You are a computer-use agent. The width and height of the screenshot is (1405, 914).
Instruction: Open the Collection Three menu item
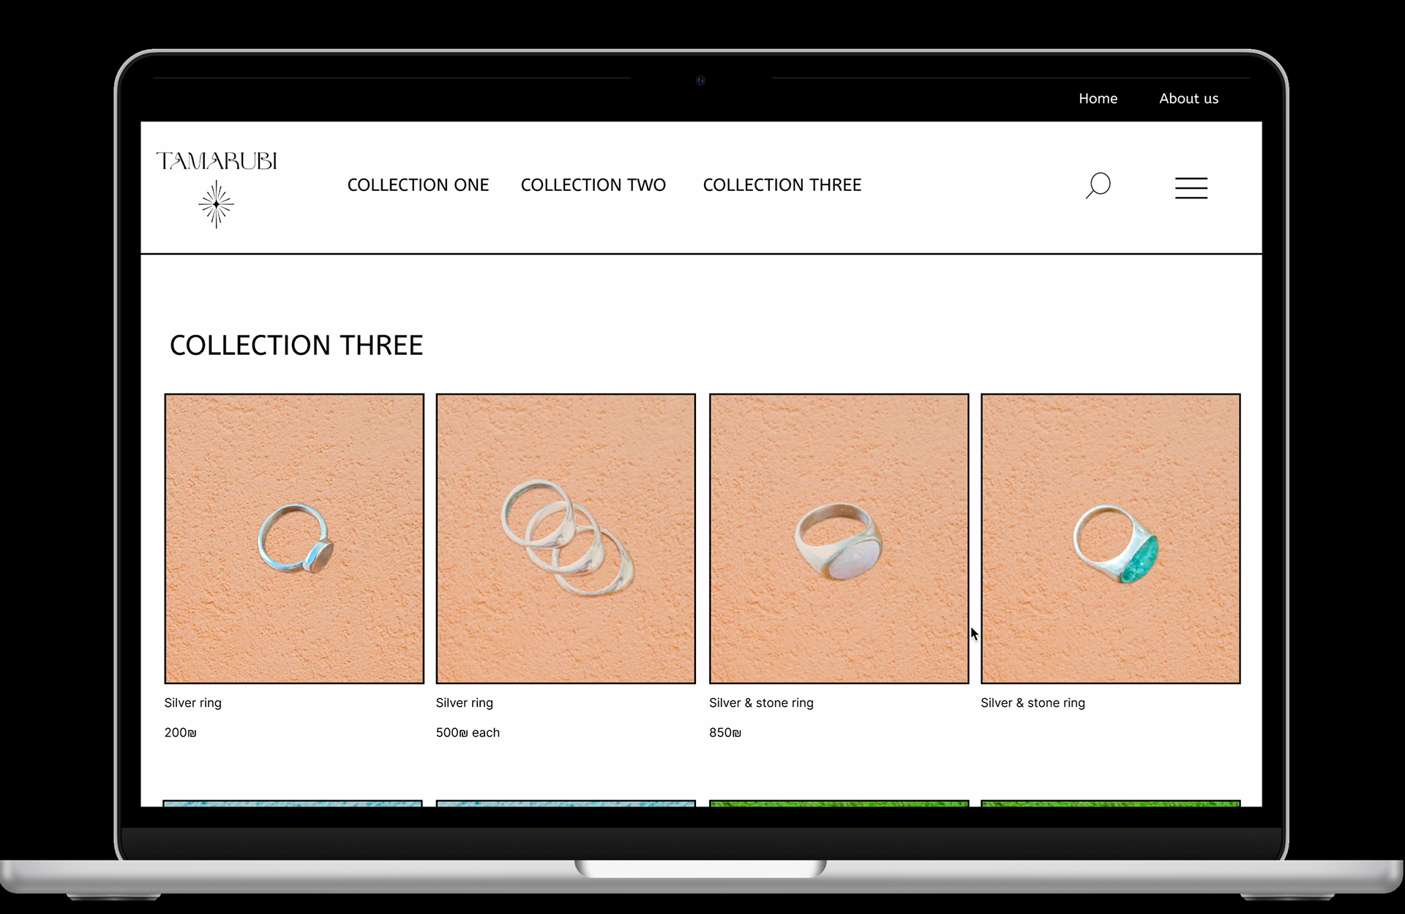[782, 185]
